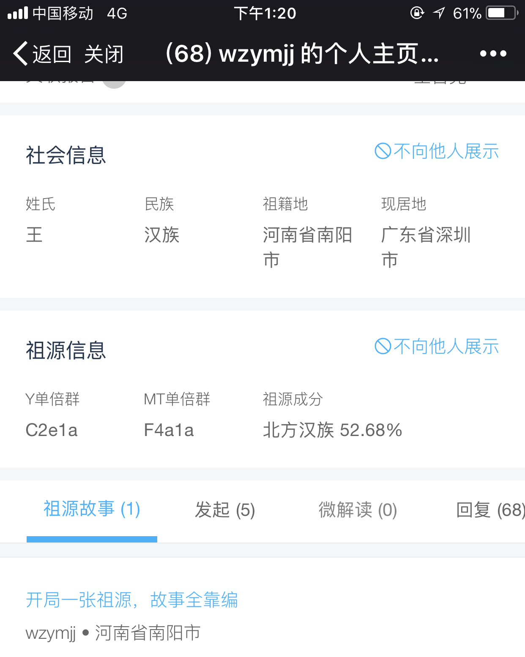Tap the back arrow chevron icon

[x=20, y=54]
